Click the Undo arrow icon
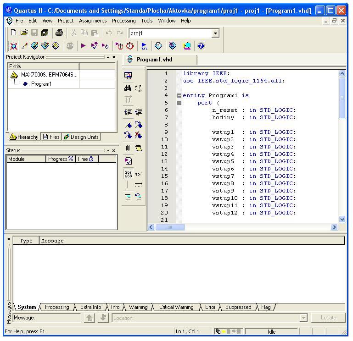 [109, 33]
